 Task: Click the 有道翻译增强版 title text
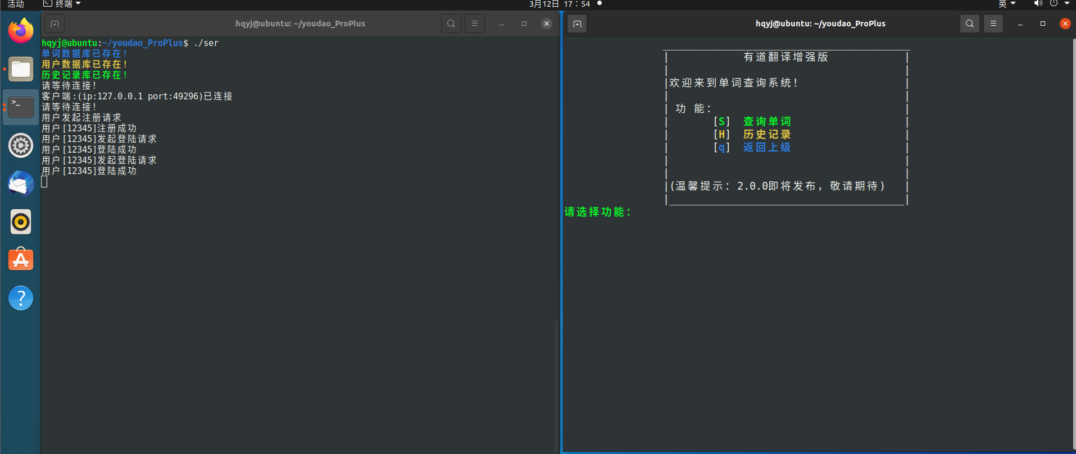click(786, 57)
